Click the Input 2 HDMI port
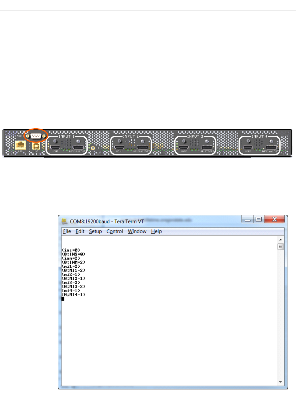Image resolution: width=296 pixels, height=416 pixels. coord(119,147)
